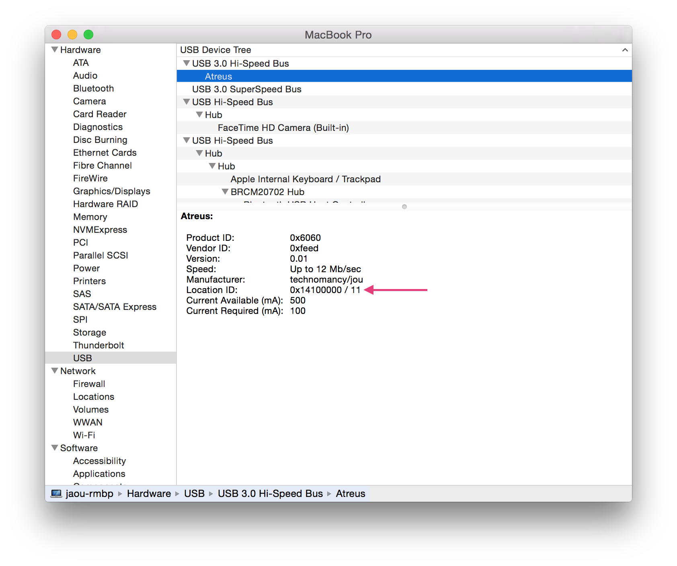Image resolution: width=677 pixels, height=566 pixels.
Task: Collapse the Software section in the sidebar
Action: (x=55, y=448)
